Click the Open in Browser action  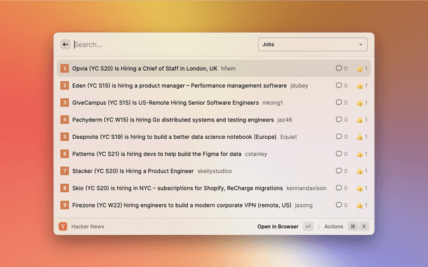[278, 226]
